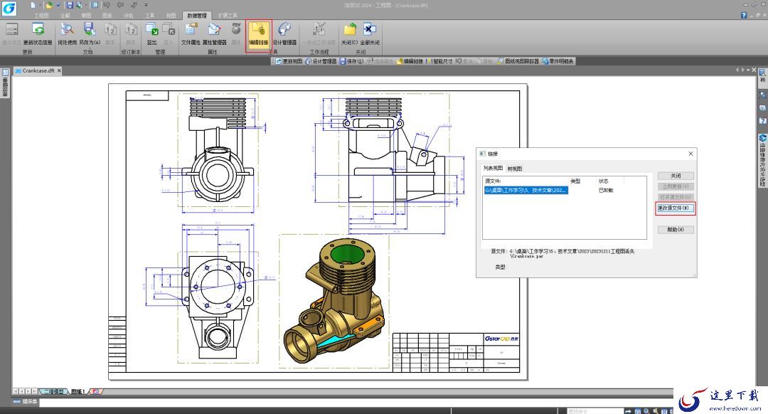
Task: Click the 已卸载 status cell
Action: coord(606,190)
